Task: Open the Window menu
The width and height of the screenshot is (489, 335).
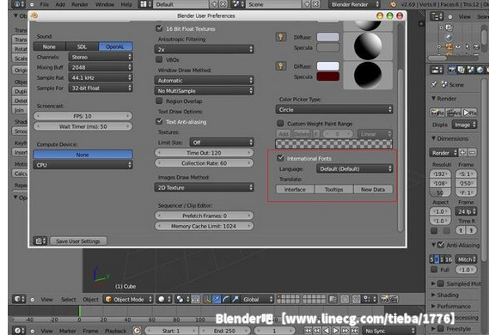Action: coord(105,4)
